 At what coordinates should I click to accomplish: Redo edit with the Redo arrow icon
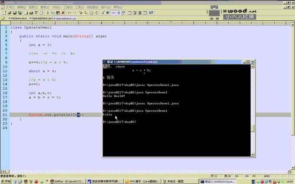[x=75, y=13]
